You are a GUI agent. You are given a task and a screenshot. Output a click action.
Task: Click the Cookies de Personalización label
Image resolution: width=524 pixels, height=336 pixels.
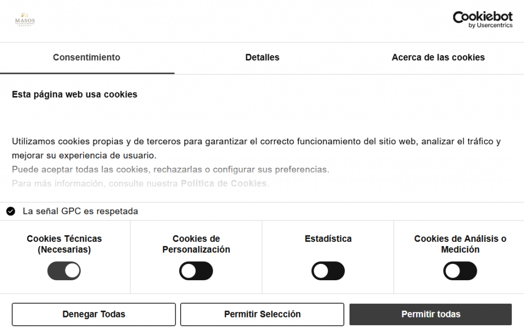pos(196,244)
